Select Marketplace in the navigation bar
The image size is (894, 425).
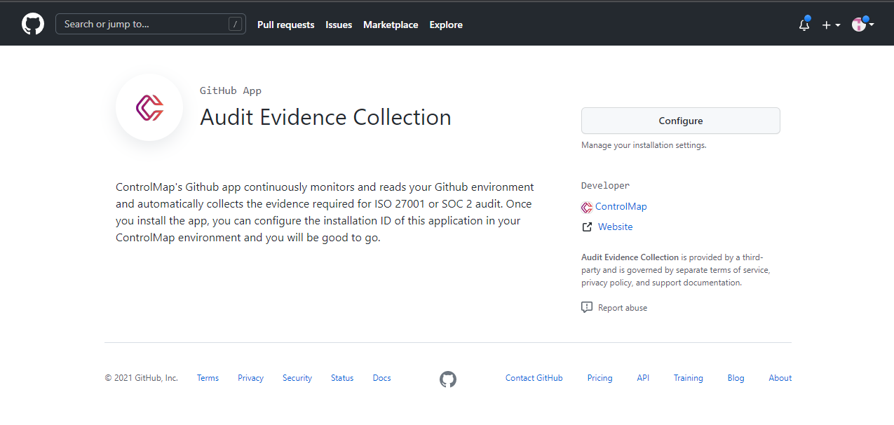(x=391, y=25)
